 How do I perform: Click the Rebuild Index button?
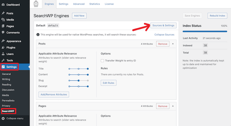pos(217,16)
